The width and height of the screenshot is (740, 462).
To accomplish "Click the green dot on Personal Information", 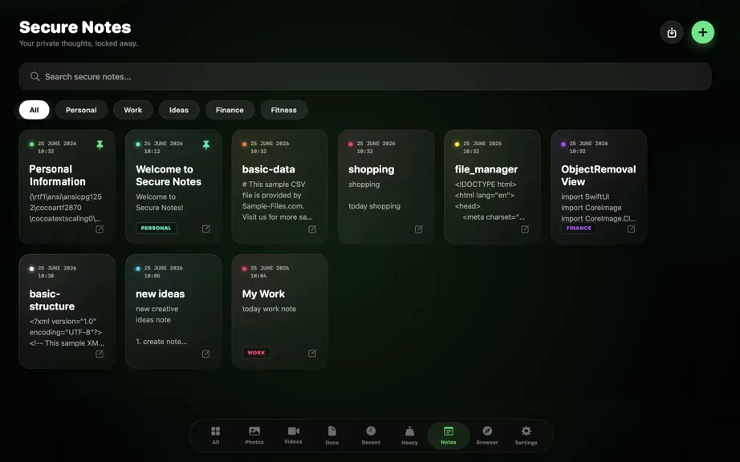I will click(31, 144).
